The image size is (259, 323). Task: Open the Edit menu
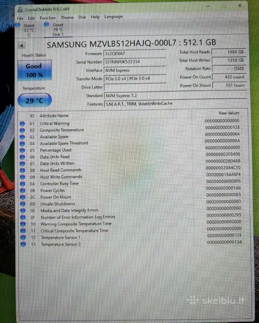[32, 18]
